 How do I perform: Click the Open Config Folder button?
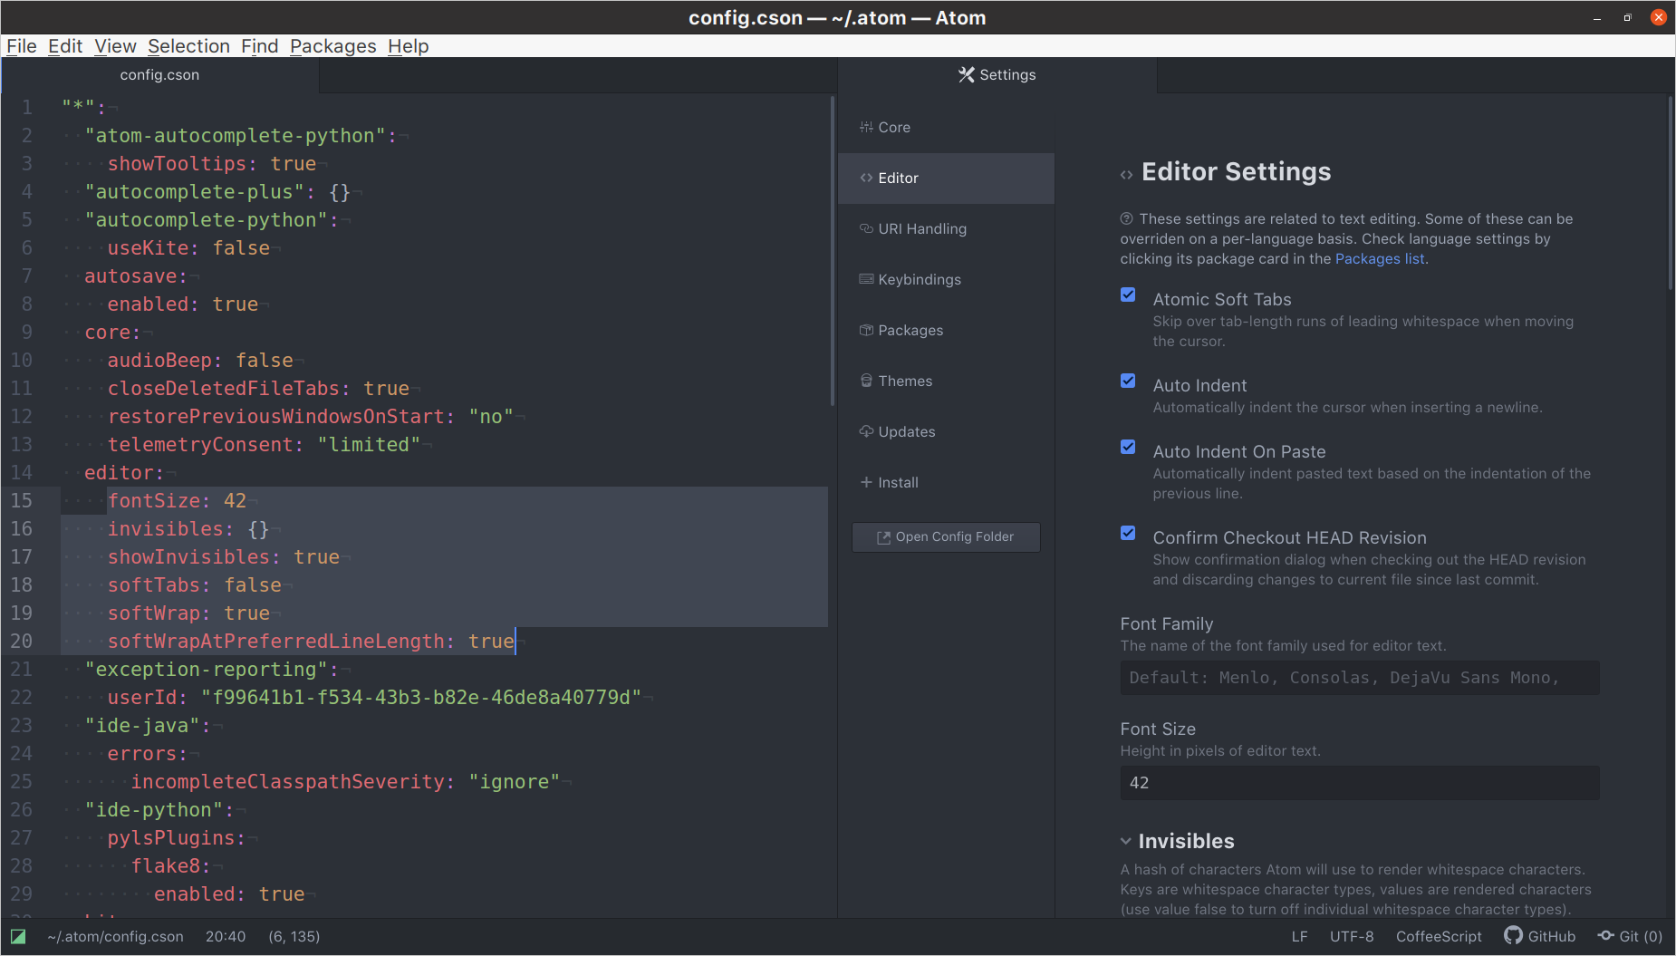(946, 537)
